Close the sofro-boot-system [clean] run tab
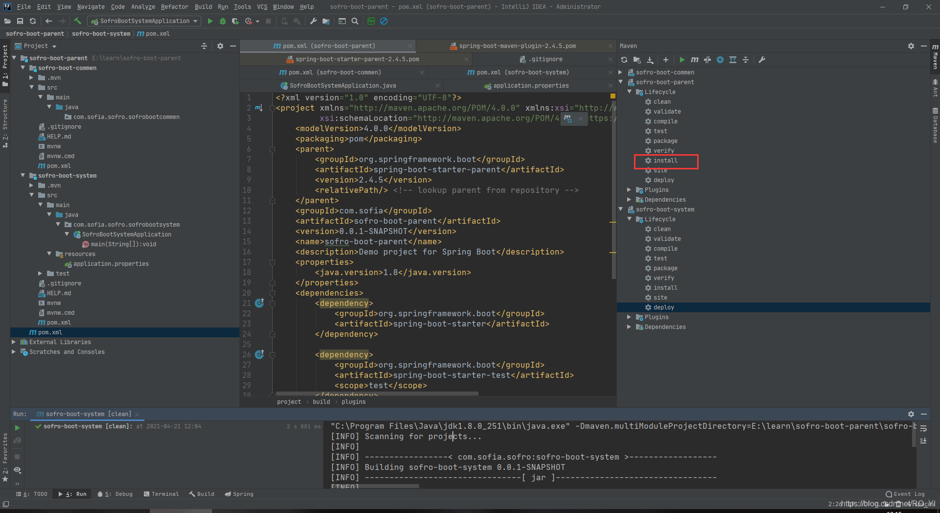The height and width of the screenshot is (513, 940). coord(138,415)
